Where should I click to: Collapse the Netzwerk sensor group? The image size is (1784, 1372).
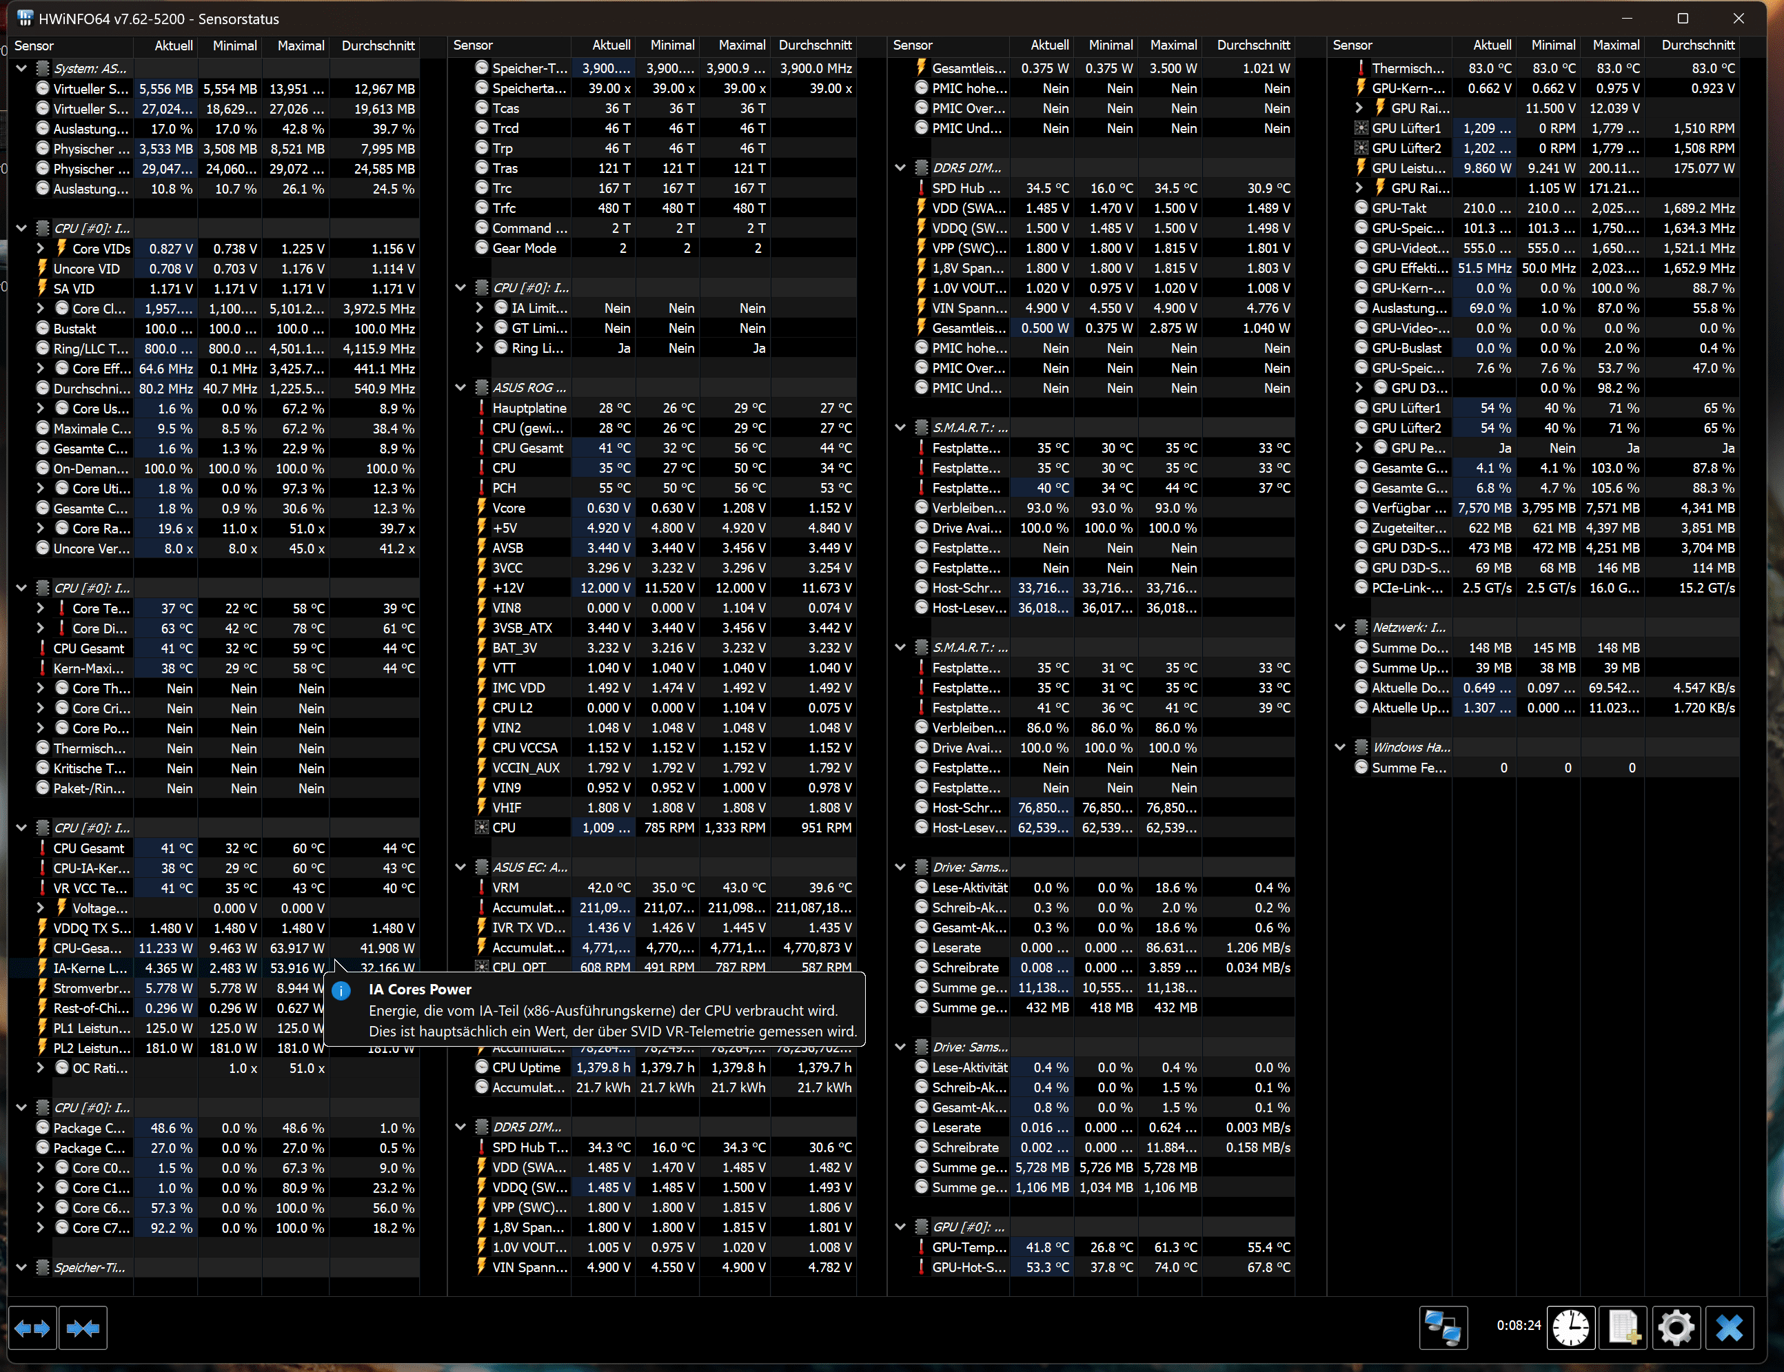point(1339,627)
